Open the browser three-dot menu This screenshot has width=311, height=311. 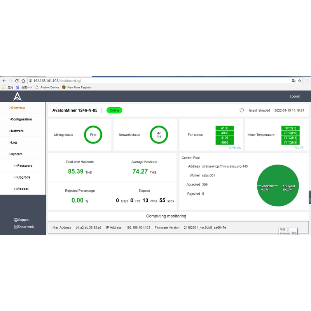point(307,81)
